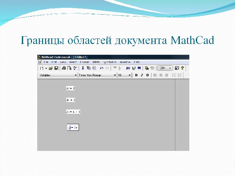Open the Window menu
Viewport: 235px width, 176px height.
(125, 62)
